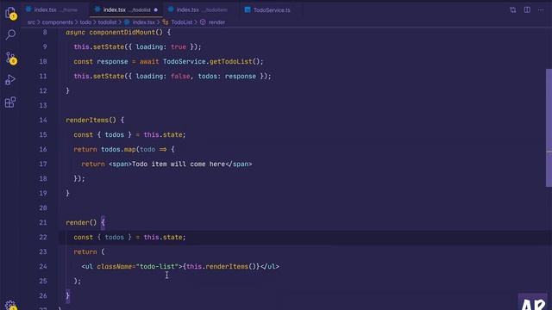
Task: Click "todos.map" on line 16
Action: coord(118,149)
